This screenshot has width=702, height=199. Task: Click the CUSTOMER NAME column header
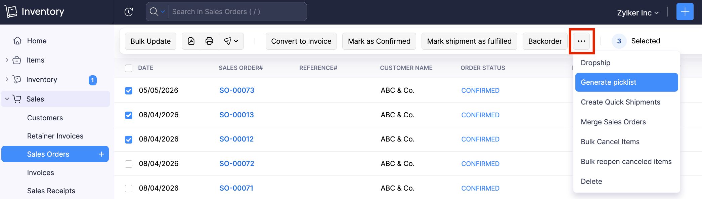pos(406,68)
